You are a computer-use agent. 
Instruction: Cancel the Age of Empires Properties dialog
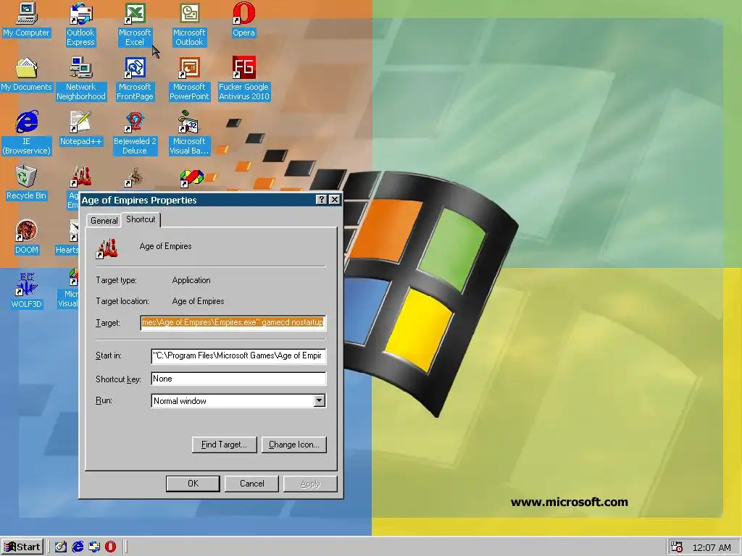(x=251, y=484)
